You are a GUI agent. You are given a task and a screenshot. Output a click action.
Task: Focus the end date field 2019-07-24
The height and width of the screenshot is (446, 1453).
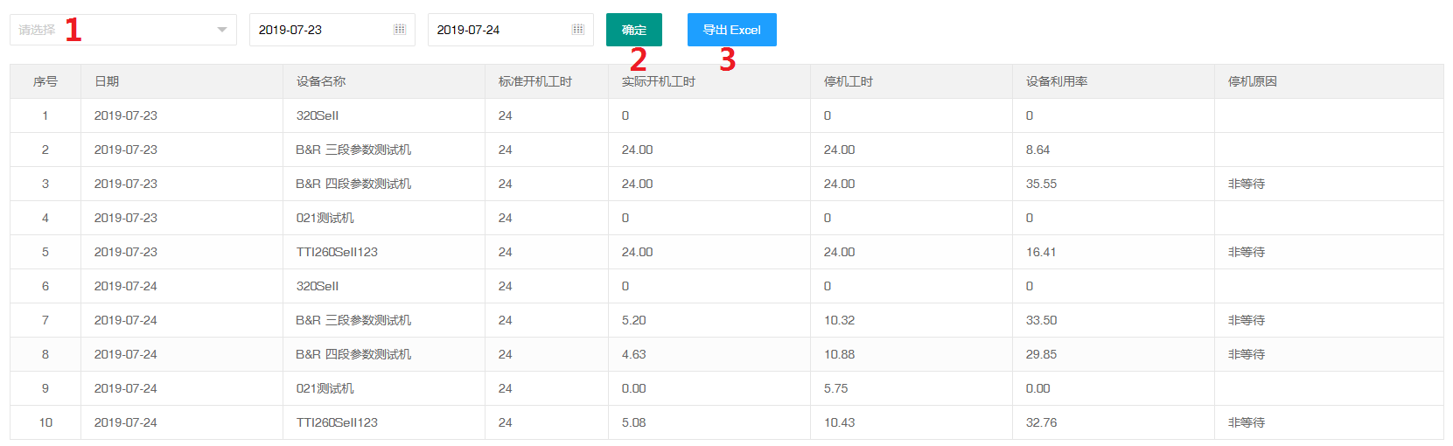pyautogui.click(x=498, y=30)
